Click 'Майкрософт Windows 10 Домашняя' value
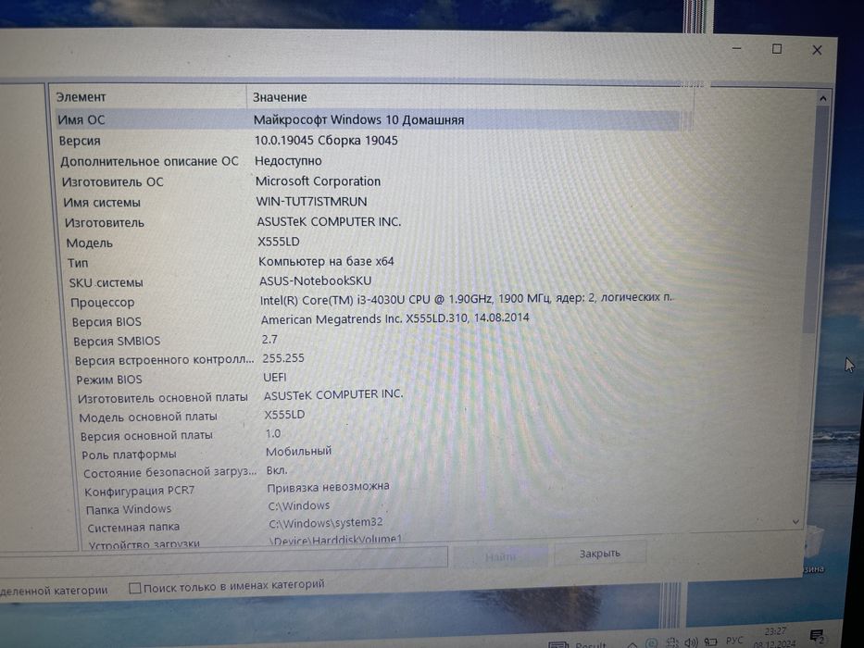The width and height of the screenshot is (864, 648). [358, 119]
